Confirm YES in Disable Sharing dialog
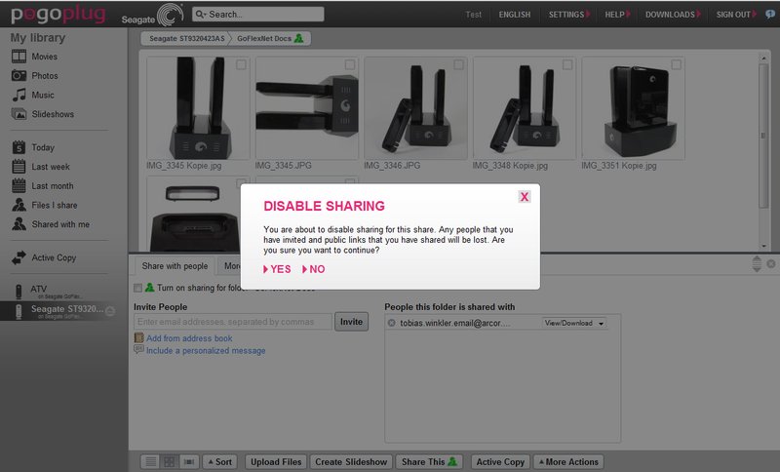 pyautogui.click(x=277, y=269)
